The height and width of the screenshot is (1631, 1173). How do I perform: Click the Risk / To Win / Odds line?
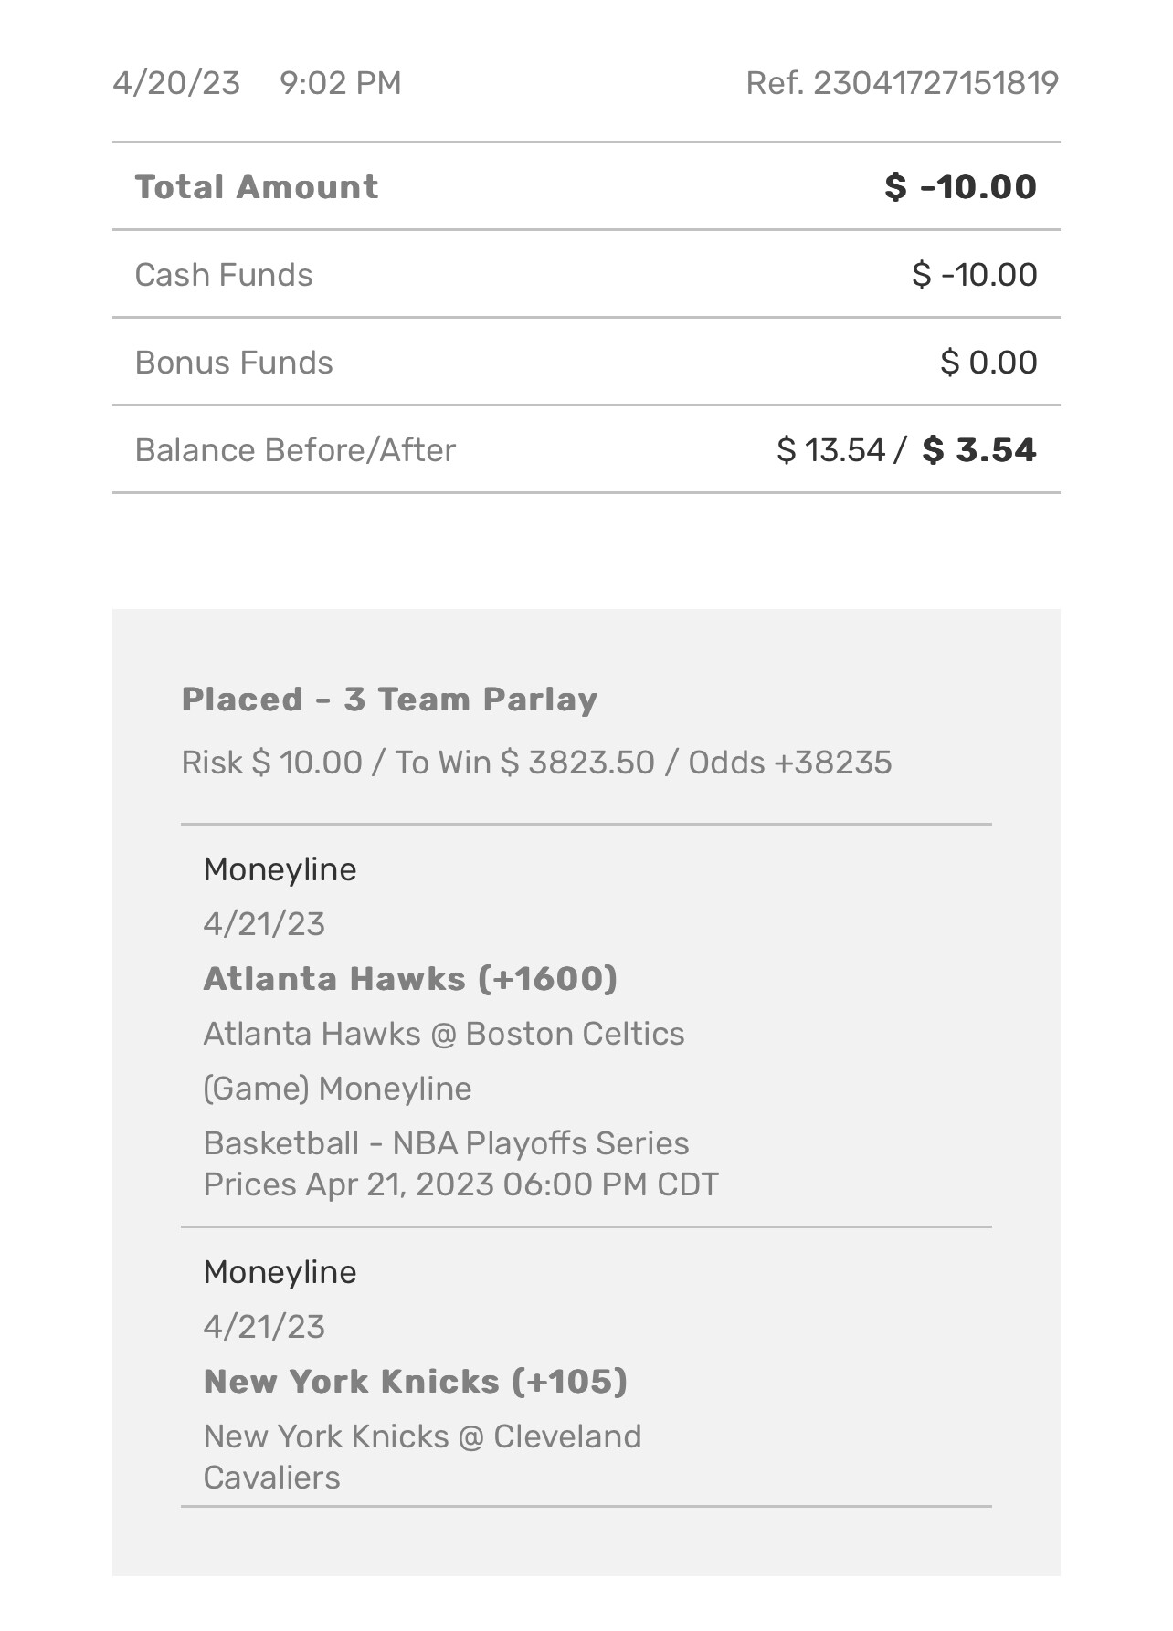536,763
